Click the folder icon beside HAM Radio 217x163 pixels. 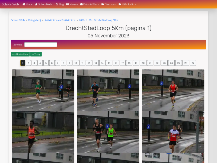(120, 4)
